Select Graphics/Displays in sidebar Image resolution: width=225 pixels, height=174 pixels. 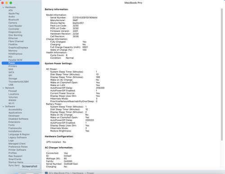click(x=18, y=48)
